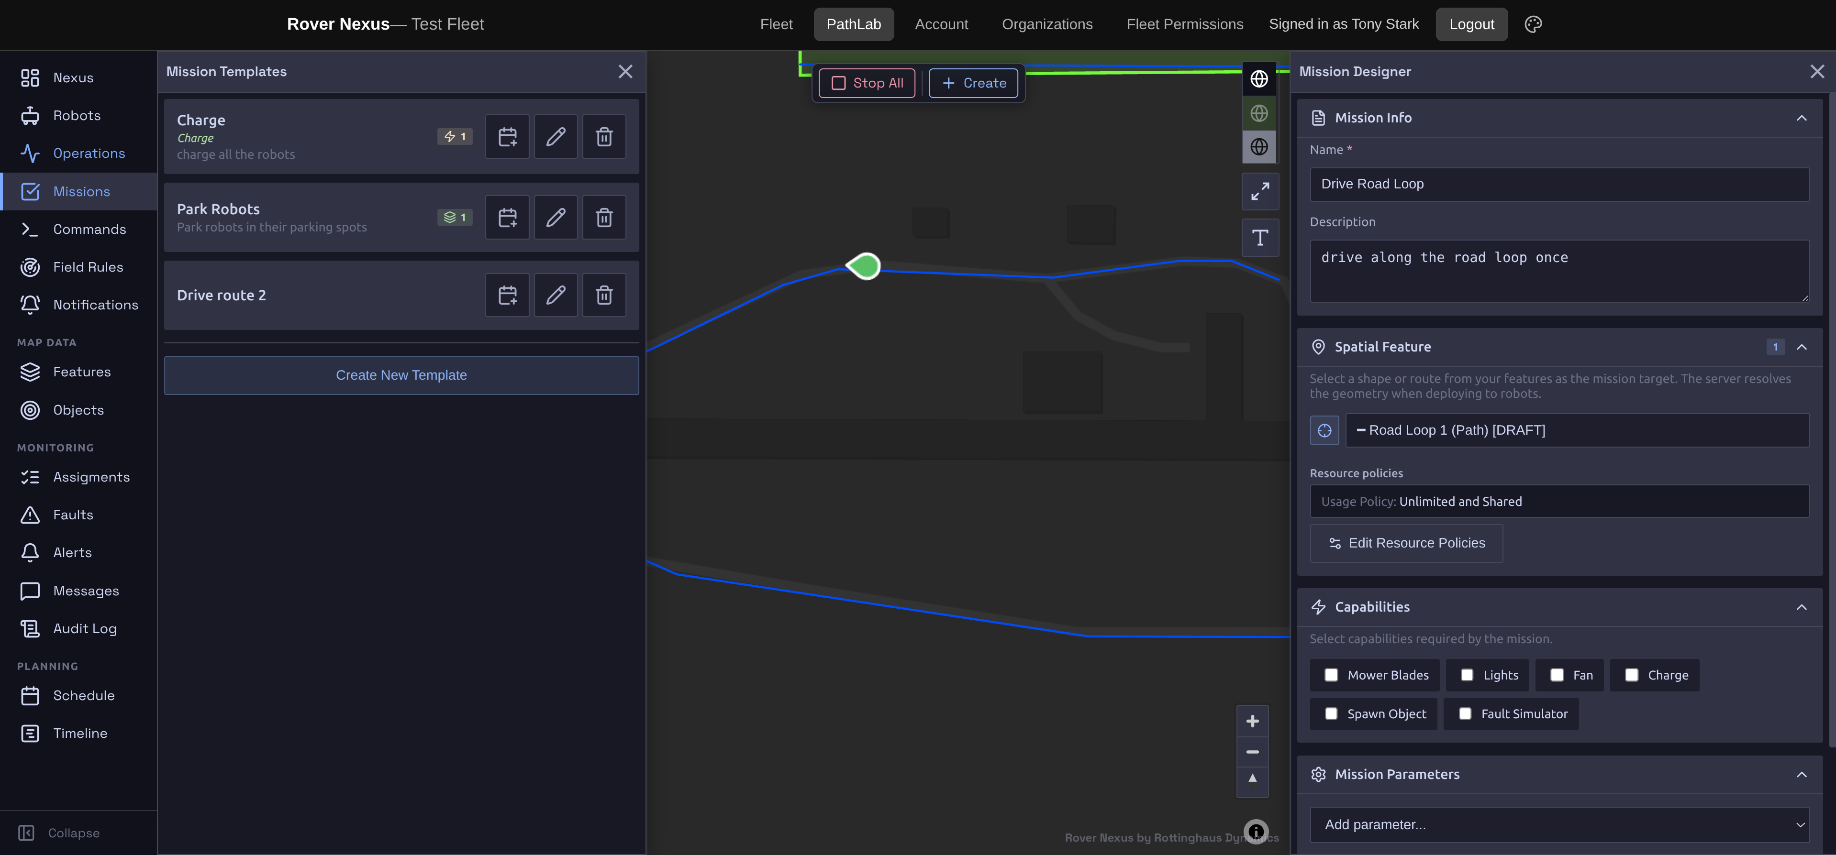This screenshot has width=1836, height=855.
Task: Go to Organizations tab
Action: tap(1046, 24)
